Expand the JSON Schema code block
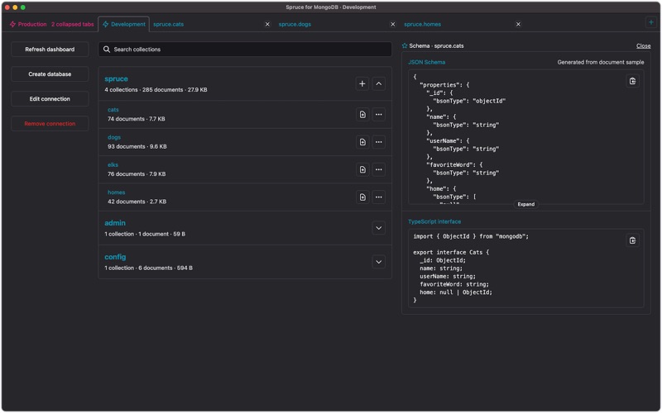This screenshot has width=662, height=413. [525, 204]
